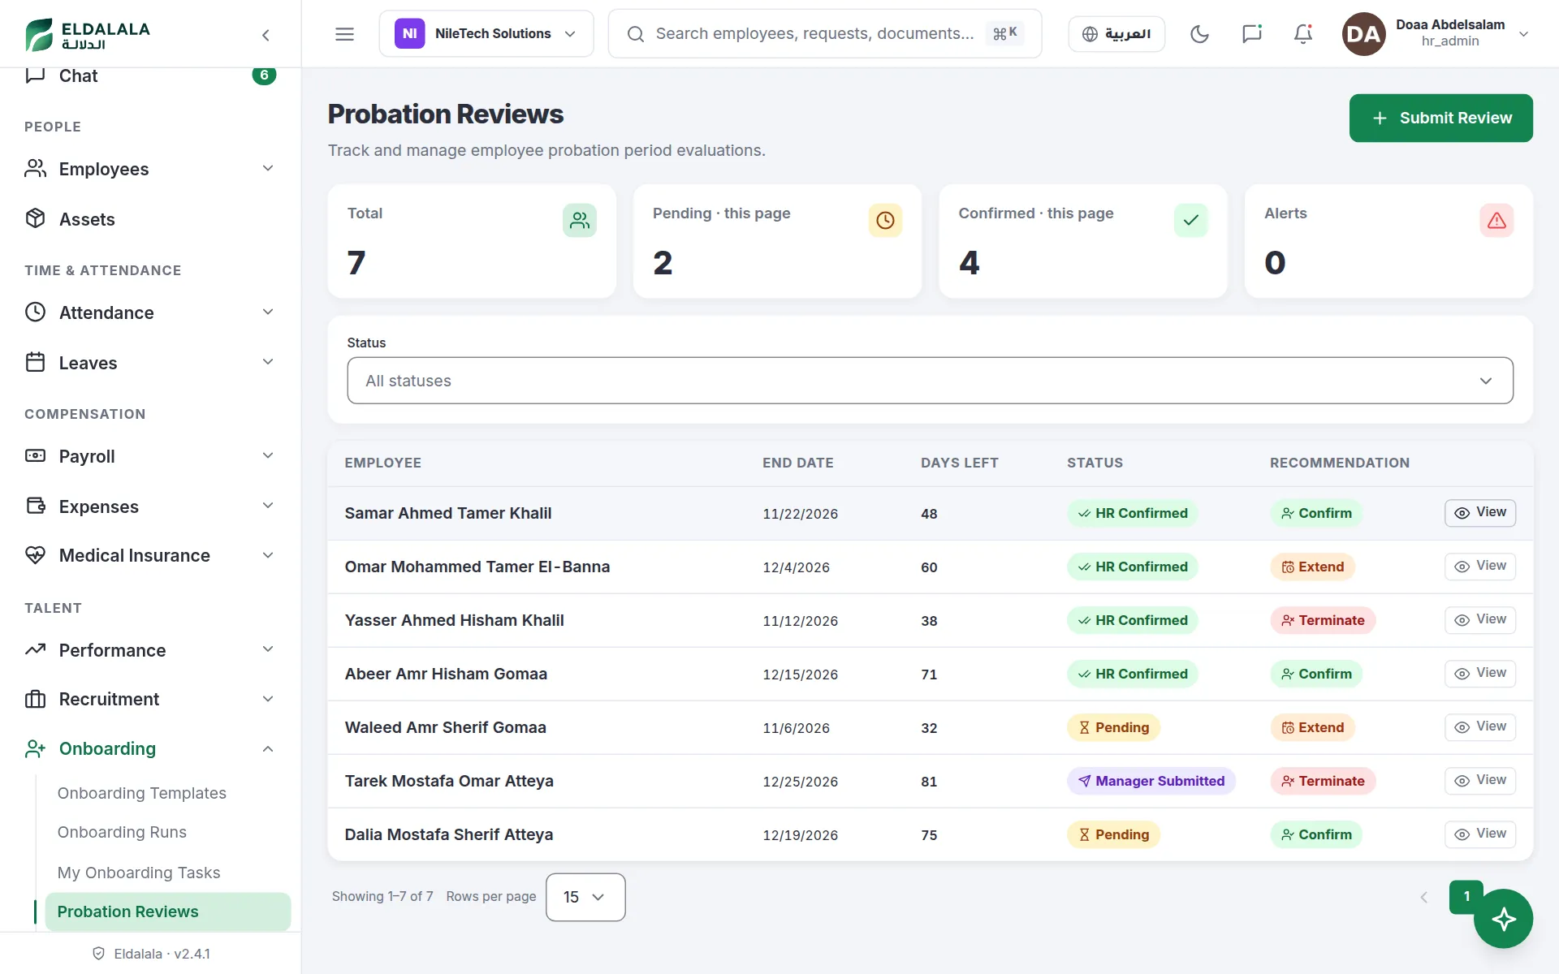This screenshot has width=1559, height=974.
Task: Click the floating AI assistant sparkle button
Action: point(1503,919)
